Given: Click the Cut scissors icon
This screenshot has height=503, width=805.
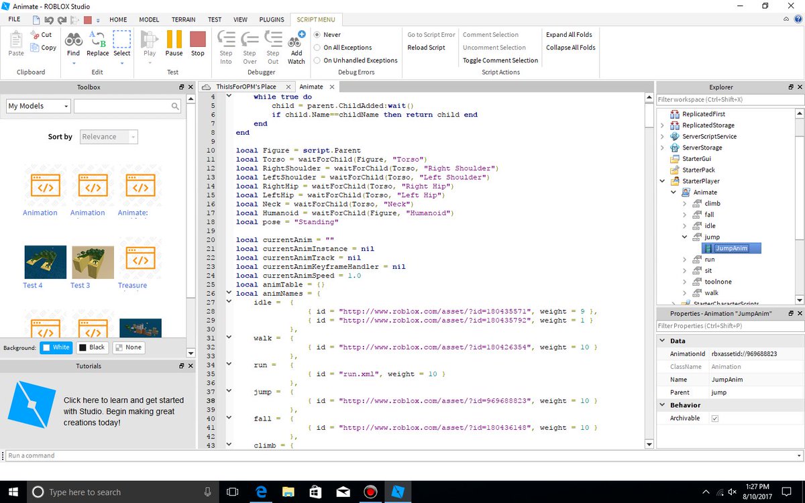Looking at the screenshot, I should (x=33, y=35).
